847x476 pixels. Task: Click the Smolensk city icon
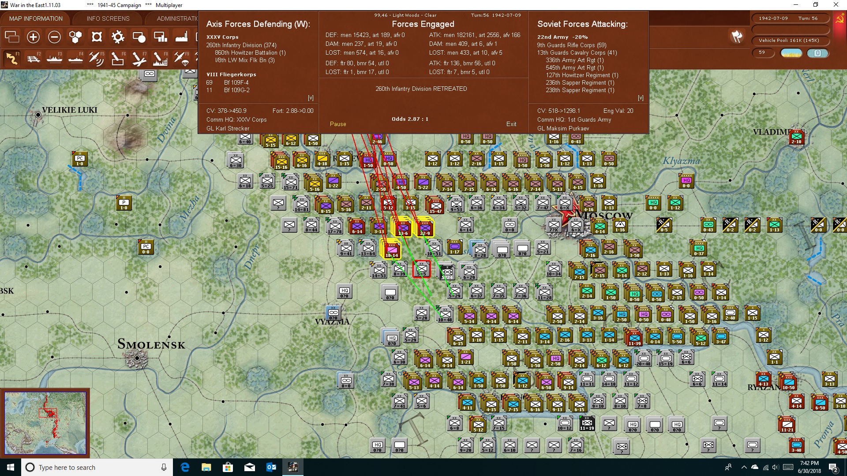click(137, 358)
